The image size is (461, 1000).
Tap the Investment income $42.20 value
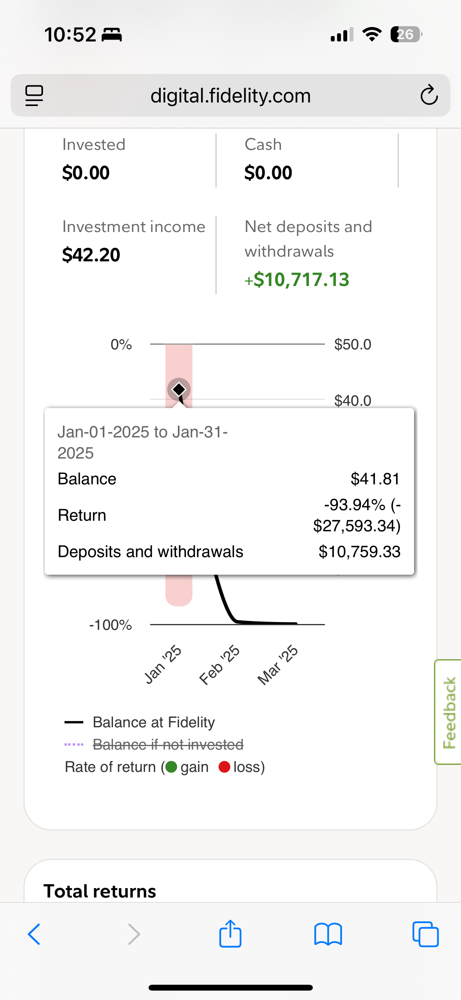[x=91, y=255]
